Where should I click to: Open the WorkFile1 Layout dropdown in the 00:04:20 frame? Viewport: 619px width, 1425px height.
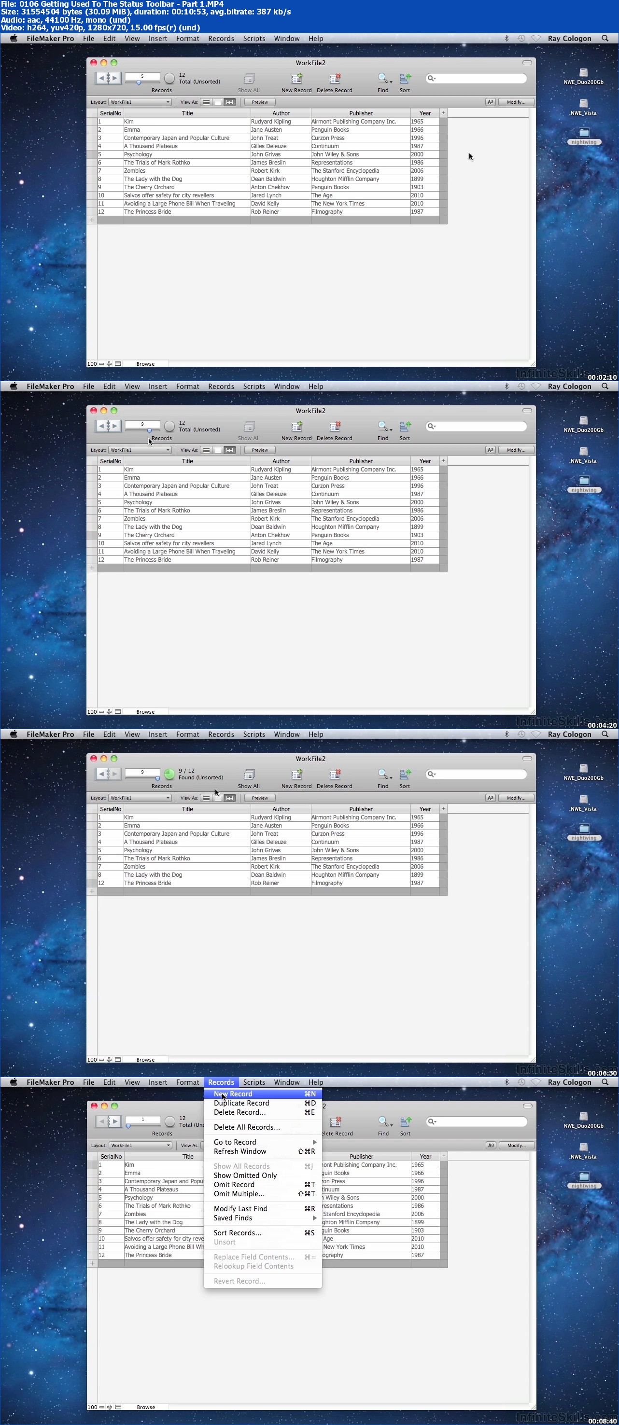point(140,450)
